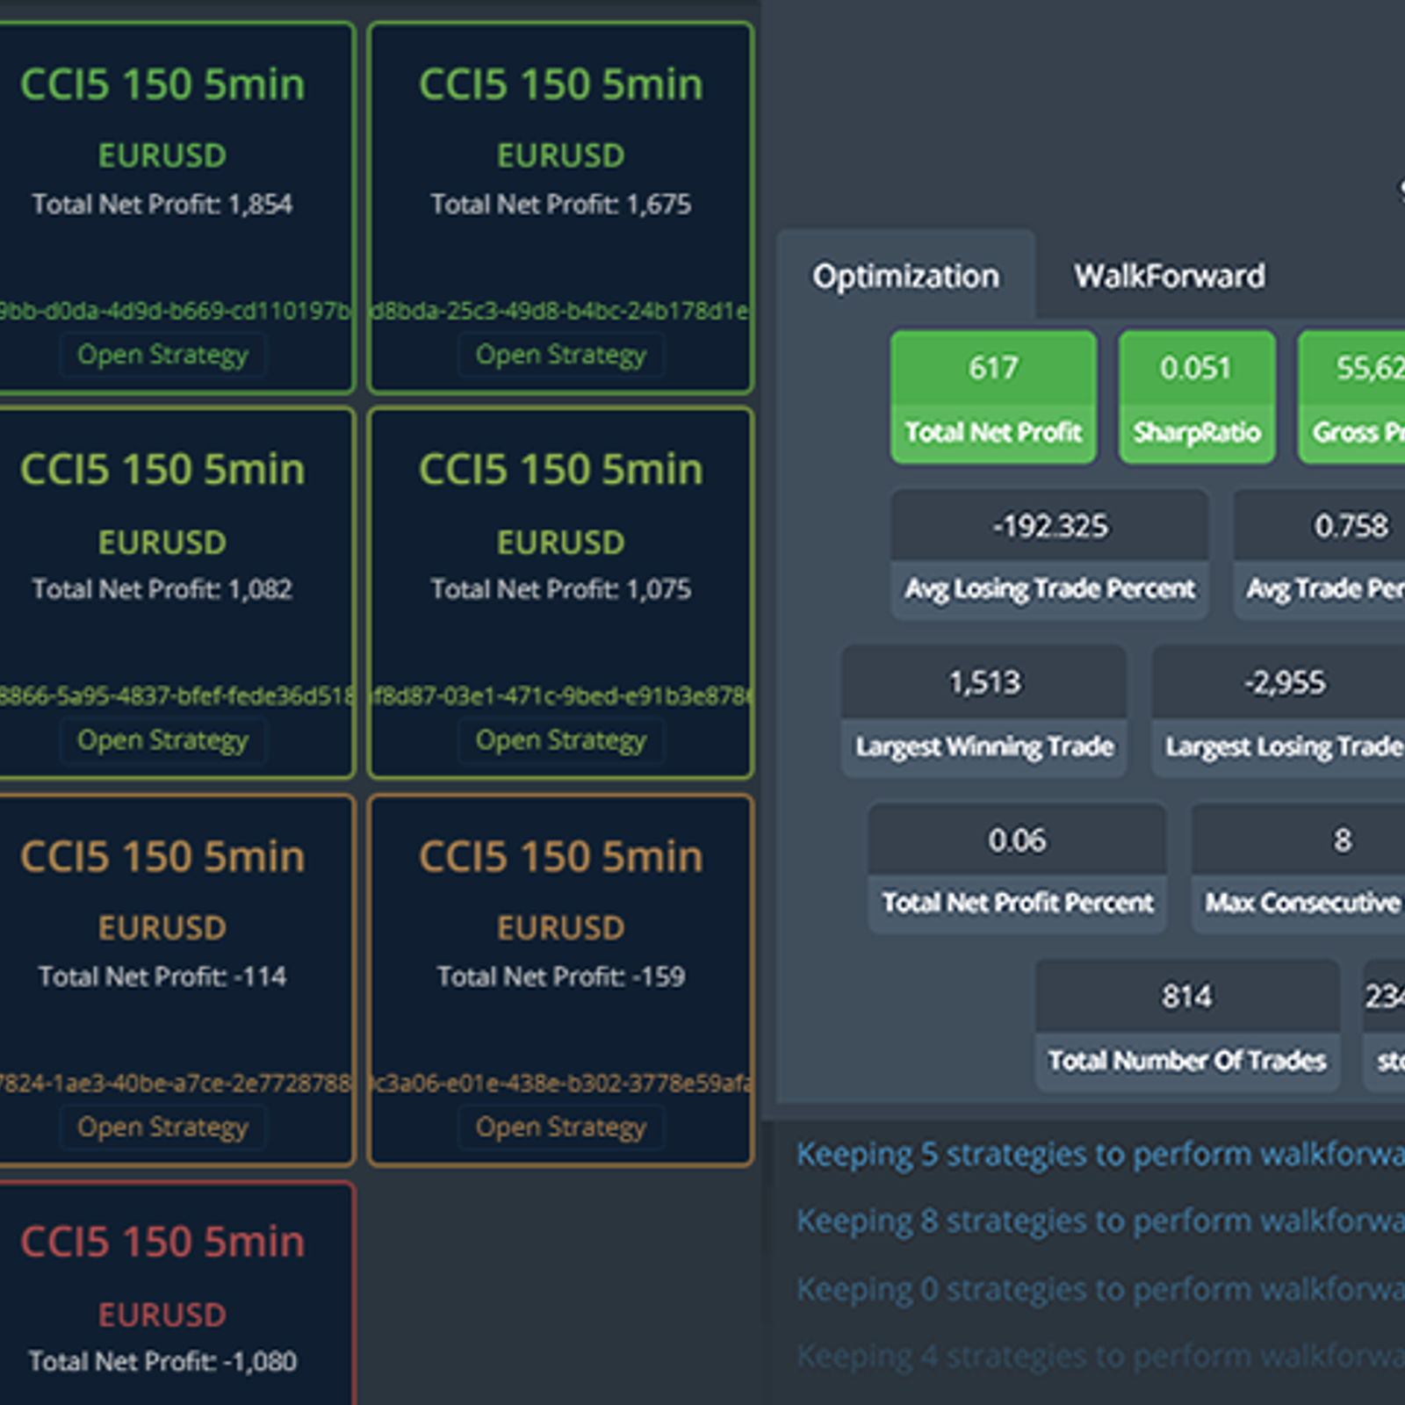
Task: Click 'Total Net Profit: -159' text
Action: tap(561, 976)
